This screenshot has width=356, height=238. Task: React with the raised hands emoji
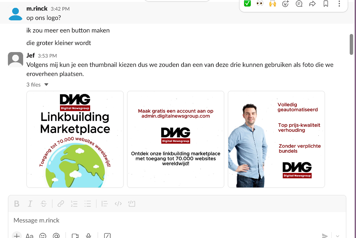pos(272,4)
